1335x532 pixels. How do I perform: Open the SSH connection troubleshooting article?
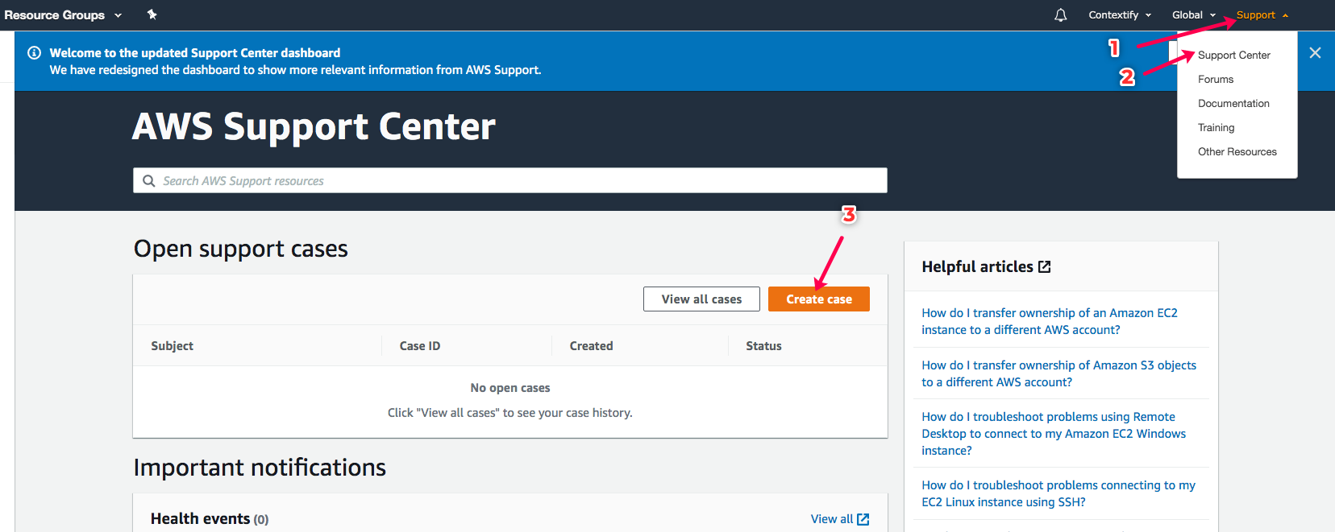[1058, 494]
